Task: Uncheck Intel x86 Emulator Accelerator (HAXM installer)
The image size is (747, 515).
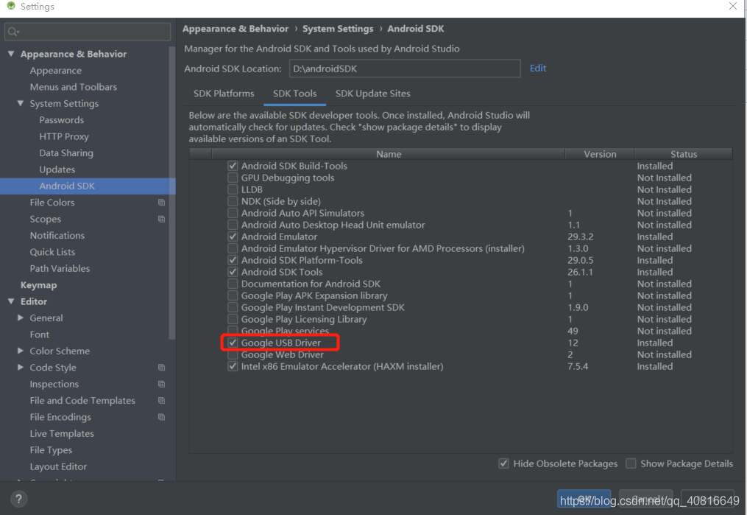Action: [233, 366]
